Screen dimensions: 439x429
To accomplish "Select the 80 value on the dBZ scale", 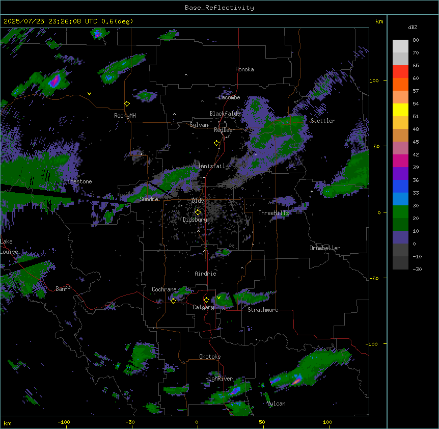I will [x=416, y=40].
